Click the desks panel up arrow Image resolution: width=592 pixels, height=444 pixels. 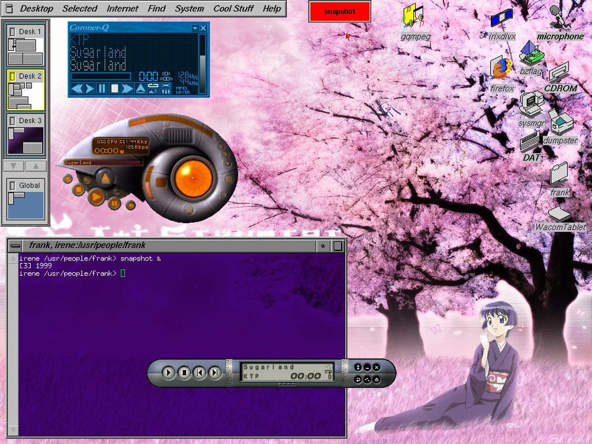[36, 166]
